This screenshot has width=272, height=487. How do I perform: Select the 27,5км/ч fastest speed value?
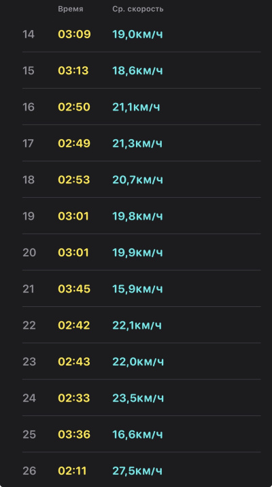137,471
